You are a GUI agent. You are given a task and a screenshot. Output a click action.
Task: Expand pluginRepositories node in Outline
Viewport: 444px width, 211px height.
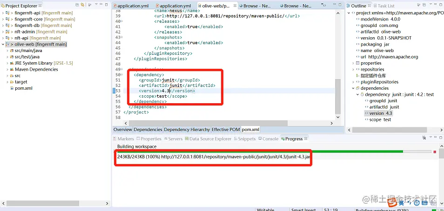353,82
